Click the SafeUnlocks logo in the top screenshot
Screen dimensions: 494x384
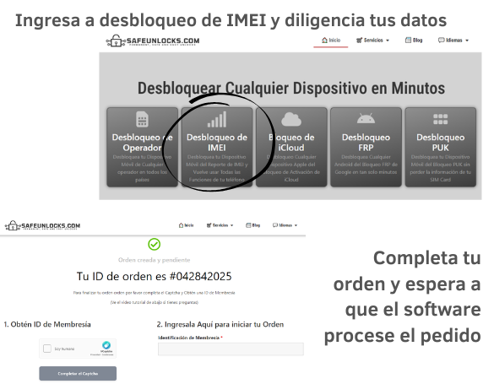153,41
